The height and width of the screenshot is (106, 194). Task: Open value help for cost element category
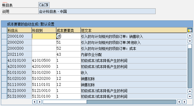click(59, 36)
